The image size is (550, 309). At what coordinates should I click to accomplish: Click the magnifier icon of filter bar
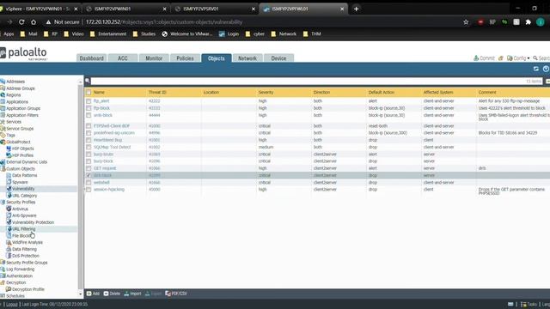click(x=88, y=81)
